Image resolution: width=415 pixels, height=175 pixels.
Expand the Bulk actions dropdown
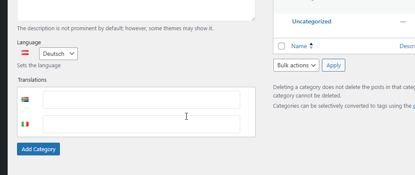pos(296,65)
